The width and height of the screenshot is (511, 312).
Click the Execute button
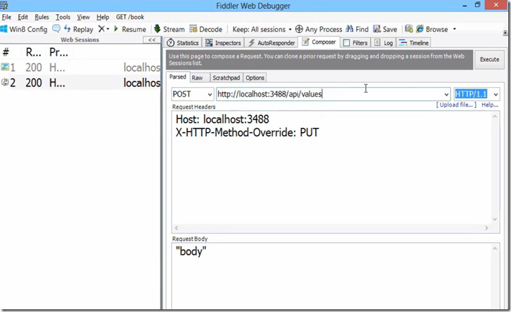click(489, 59)
